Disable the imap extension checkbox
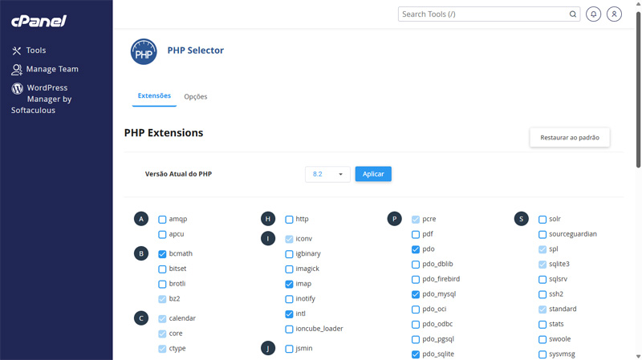The height and width of the screenshot is (360, 642). [289, 285]
